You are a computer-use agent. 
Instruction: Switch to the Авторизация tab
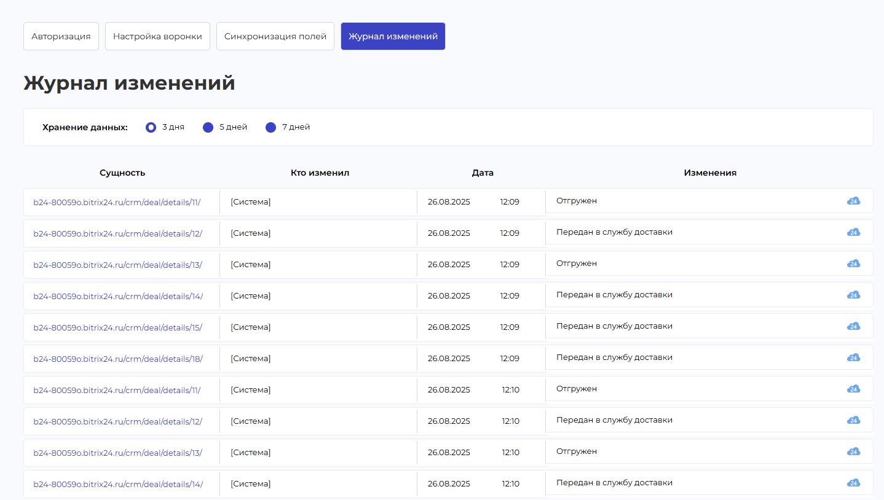(60, 36)
